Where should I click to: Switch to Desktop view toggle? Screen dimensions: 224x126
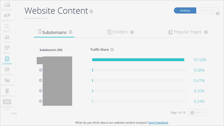[x=185, y=11]
